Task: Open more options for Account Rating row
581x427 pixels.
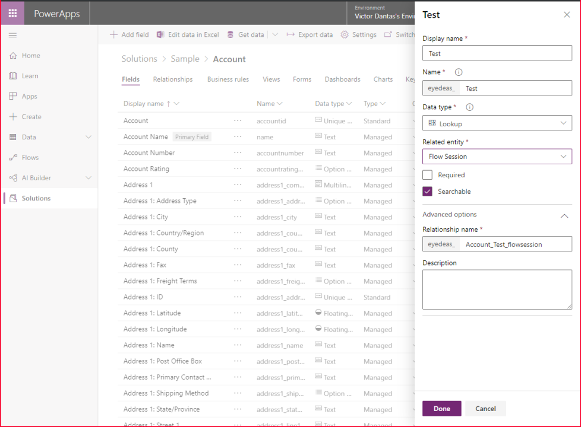Action: point(238,168)
